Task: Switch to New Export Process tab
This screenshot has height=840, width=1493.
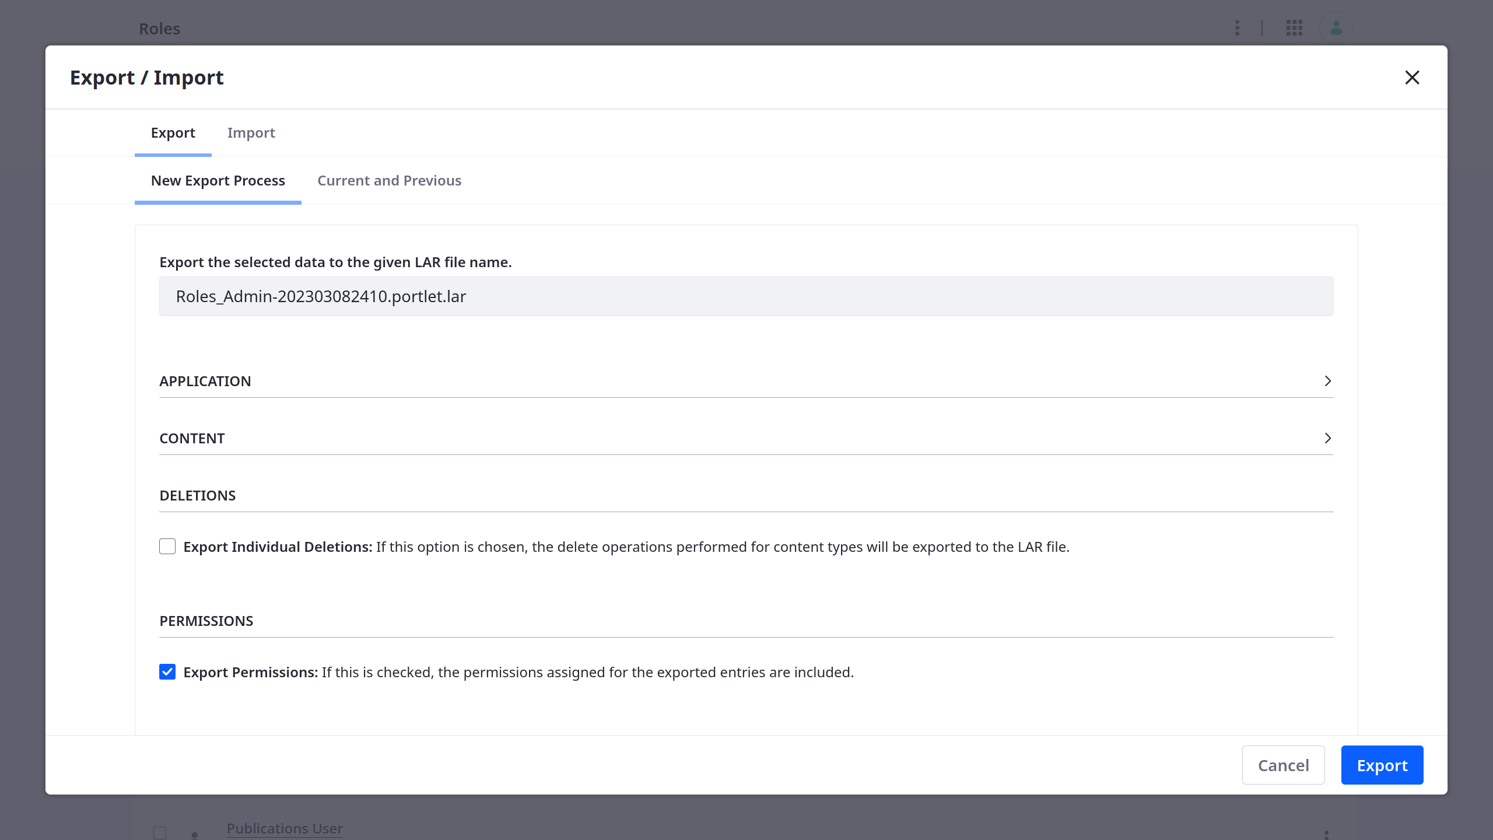Action: tap(219, 180)
